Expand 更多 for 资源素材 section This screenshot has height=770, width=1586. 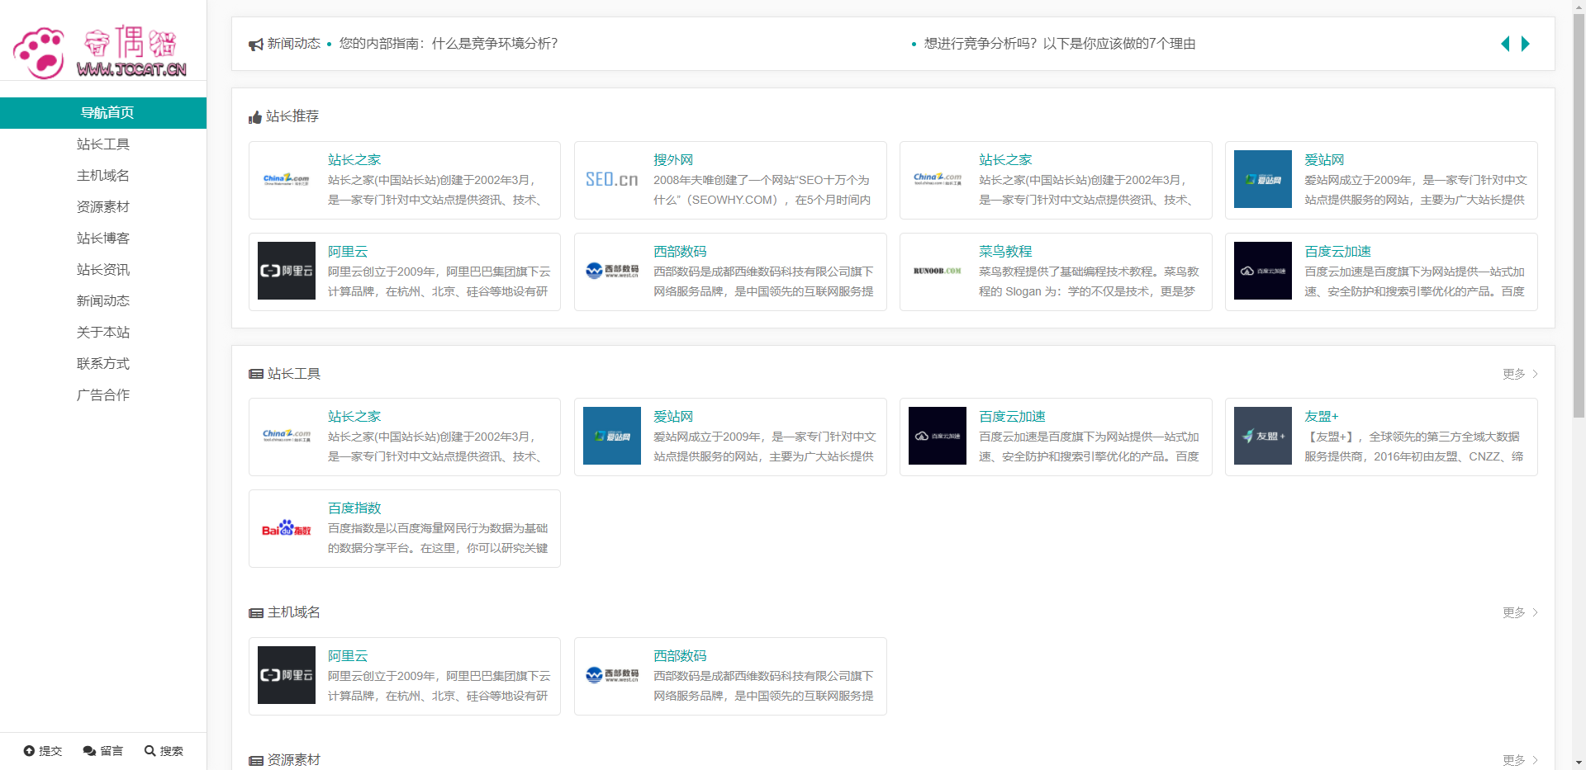[1520, 760]
